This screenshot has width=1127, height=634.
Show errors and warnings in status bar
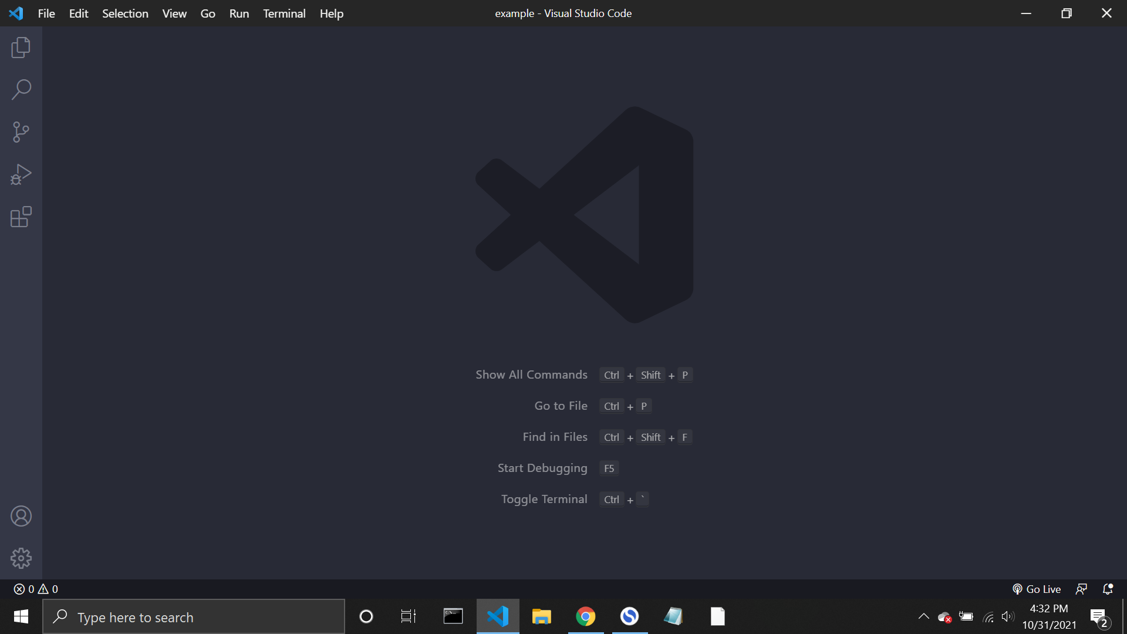click(x=36, y=589)
